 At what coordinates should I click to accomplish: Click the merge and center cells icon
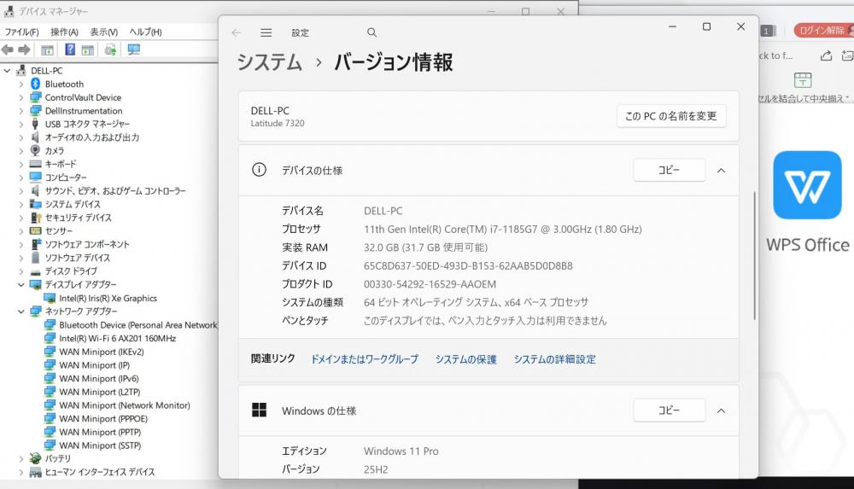tap(803, 80)
